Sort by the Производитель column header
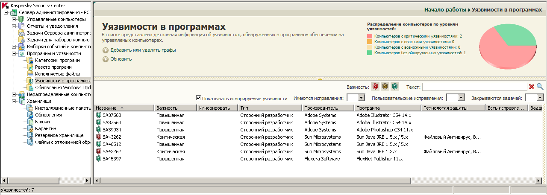This screenshot has height=195, width=547. (x=328, y=108)
